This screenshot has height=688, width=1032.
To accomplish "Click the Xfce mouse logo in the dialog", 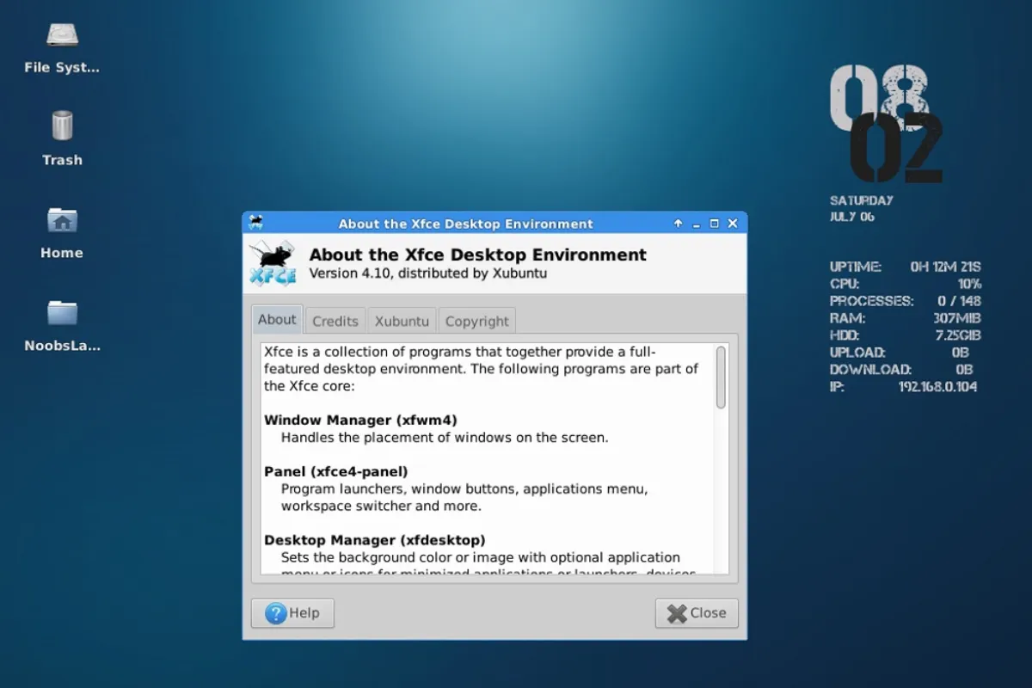I will [x=273, y=263].
